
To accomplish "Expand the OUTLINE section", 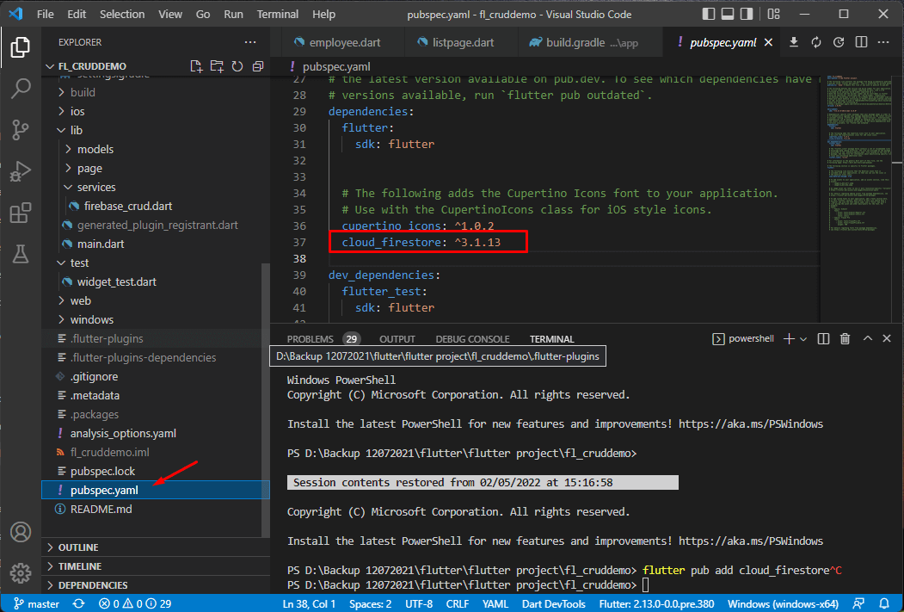I will tap(78, 547).
